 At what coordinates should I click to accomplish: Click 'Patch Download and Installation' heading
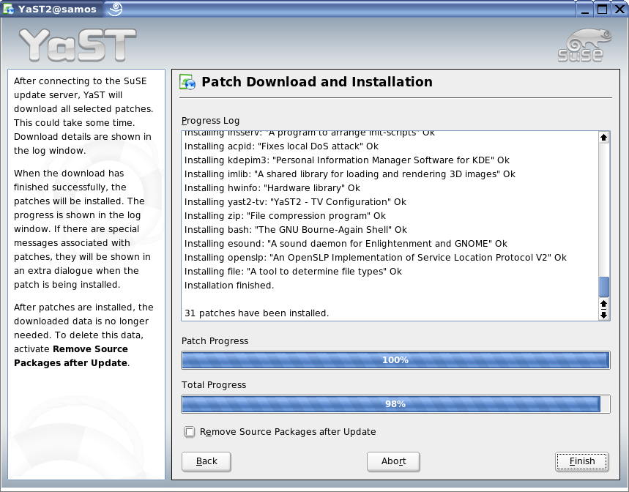click(x=317, y=82)
